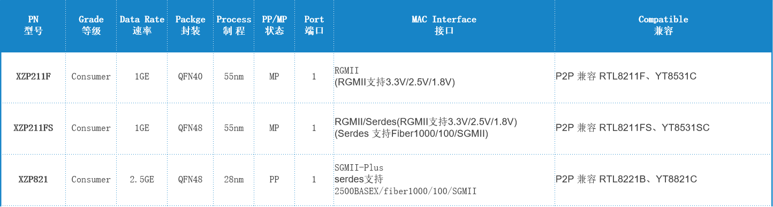This screenshot has width=773, height=207.
Task: Click the PN 型号 column header
Action: tap(33, 25)
